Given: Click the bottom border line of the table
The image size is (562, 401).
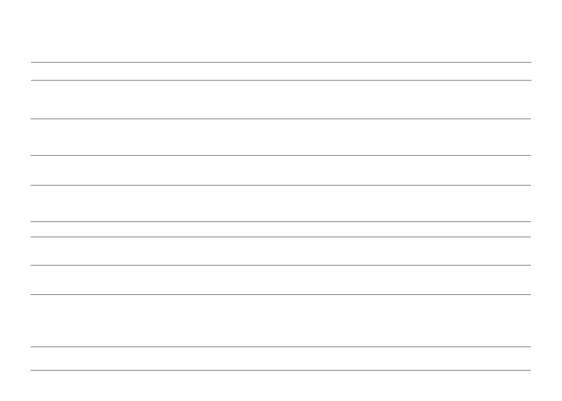Looking at the screenshot, I should [281, 371].
